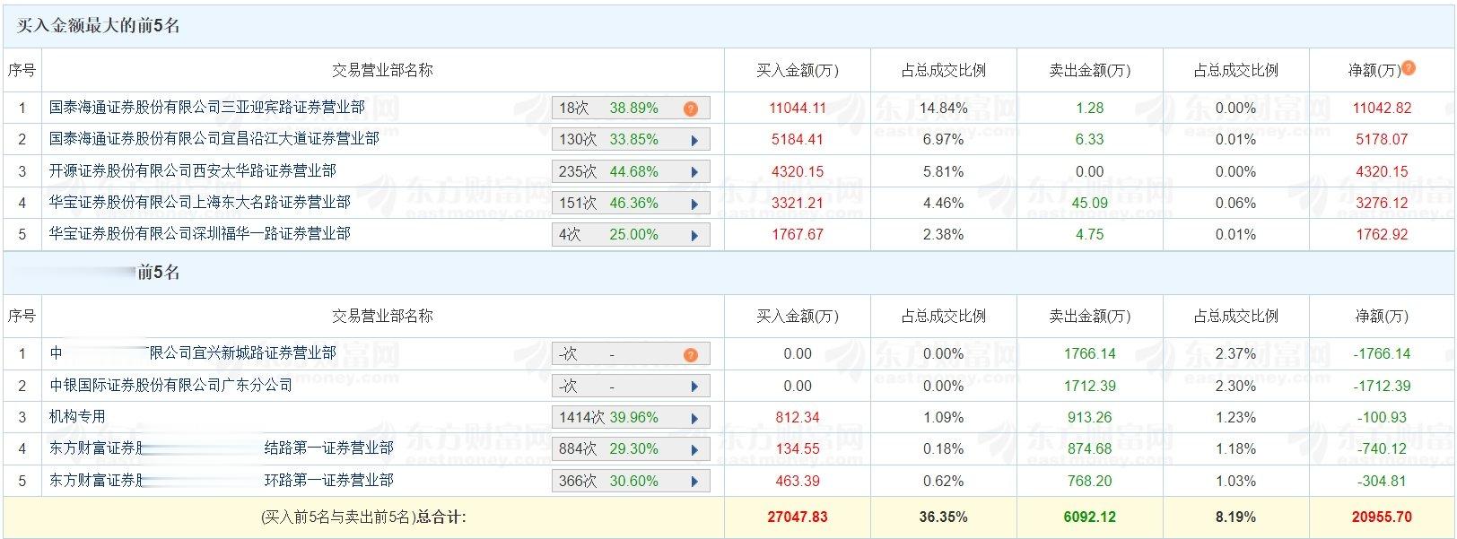
Task: Expand arrow in 结路第一证券营业部 row
Action: pos(694,449)
